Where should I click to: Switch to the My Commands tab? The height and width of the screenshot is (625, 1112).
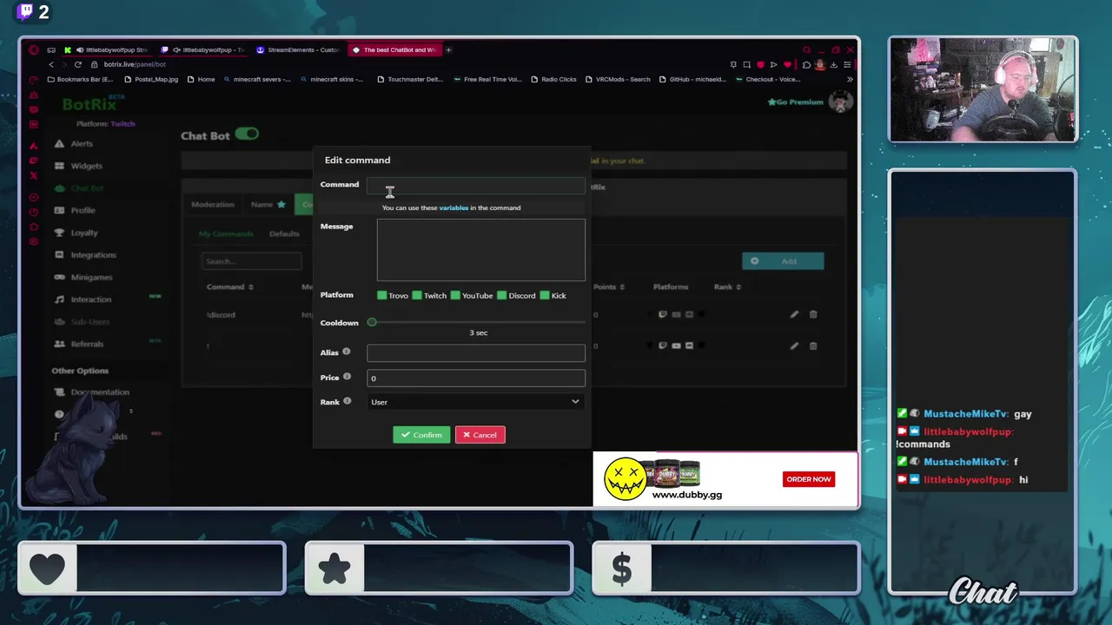click(226, 234)
